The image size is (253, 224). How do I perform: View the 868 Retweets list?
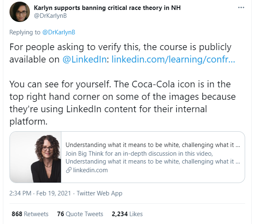30,214
